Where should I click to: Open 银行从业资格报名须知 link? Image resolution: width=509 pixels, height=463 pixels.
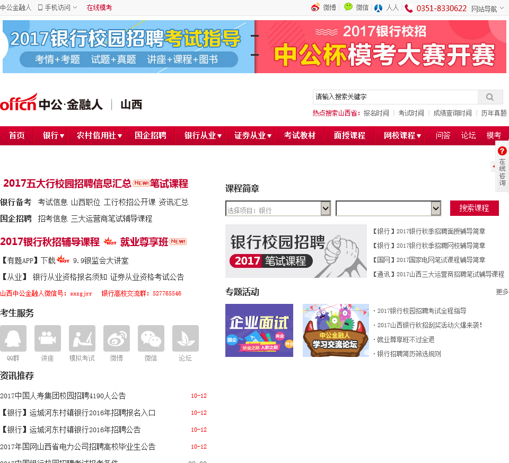(x=70, y=277)
